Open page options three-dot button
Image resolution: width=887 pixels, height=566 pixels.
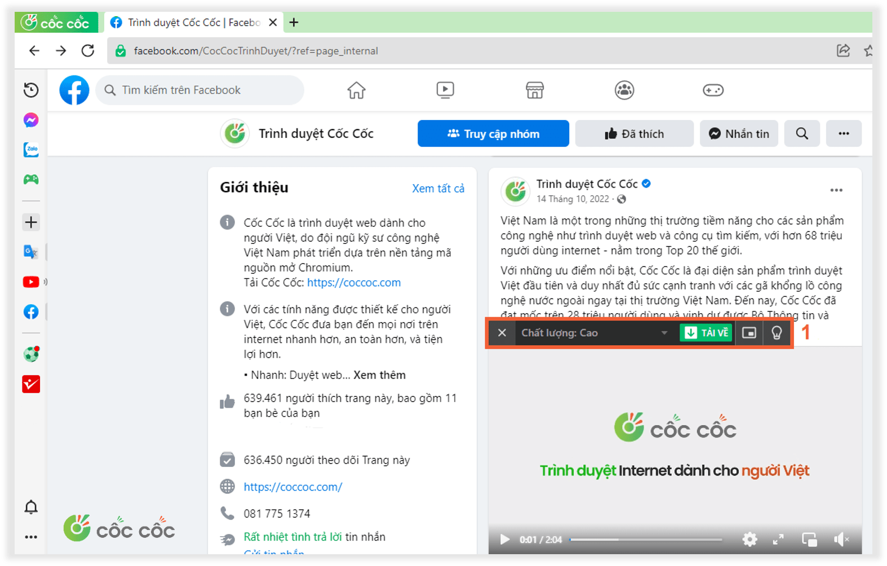coord(844,133)
